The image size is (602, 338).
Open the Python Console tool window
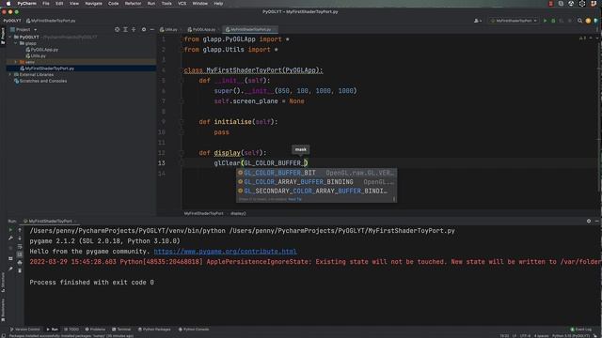(x=194, y=330)
